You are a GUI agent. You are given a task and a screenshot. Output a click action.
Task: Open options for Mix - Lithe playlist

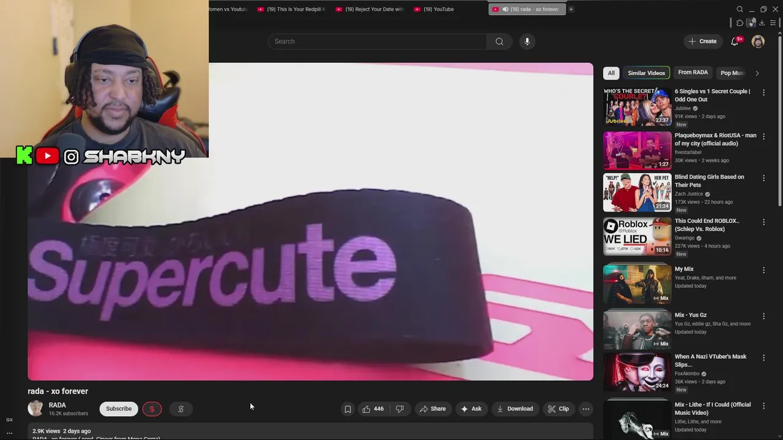point(763,405)
